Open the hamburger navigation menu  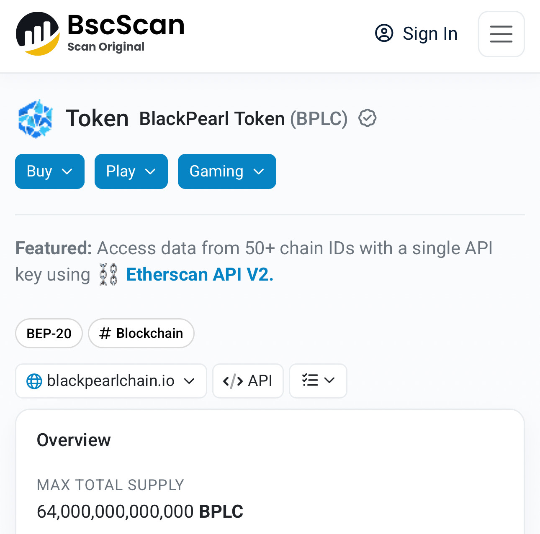[x=501, y=34]
